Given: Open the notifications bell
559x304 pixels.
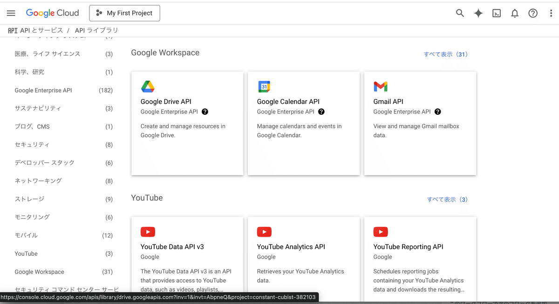Looking at the screenshot, I should pyautogui.click(x=514, y=13).
